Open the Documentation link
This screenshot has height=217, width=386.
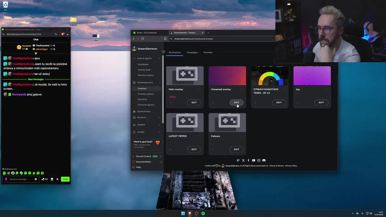pyautogui.click(x=147, y=162)
